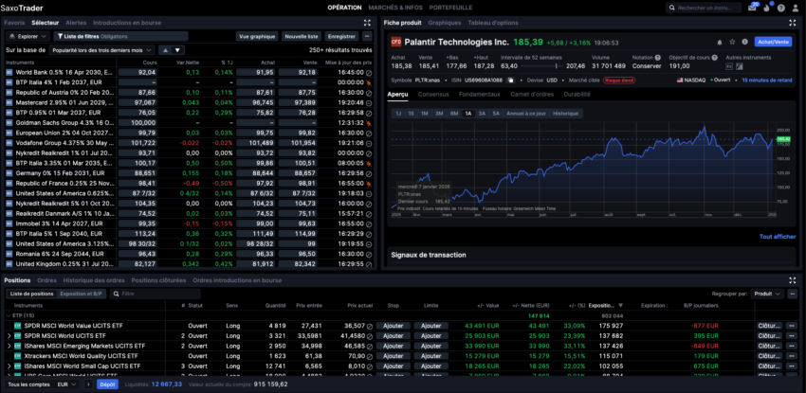The image size is (806, 393).
Task: Sort by the Exposition column arrow
Action: 620,305
